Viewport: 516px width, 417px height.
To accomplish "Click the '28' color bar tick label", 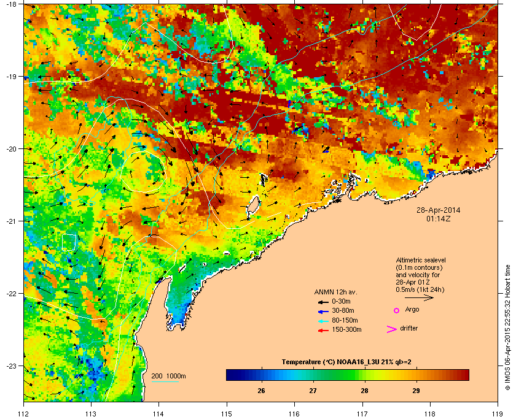I will pos(364,391).
